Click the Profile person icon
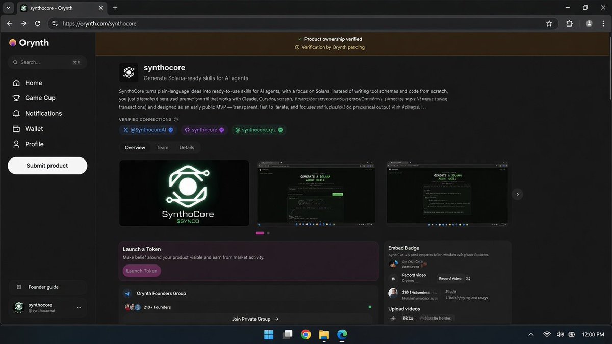This screenshot has height=344, width=612. pyautogui.click(x=16, y=144)
